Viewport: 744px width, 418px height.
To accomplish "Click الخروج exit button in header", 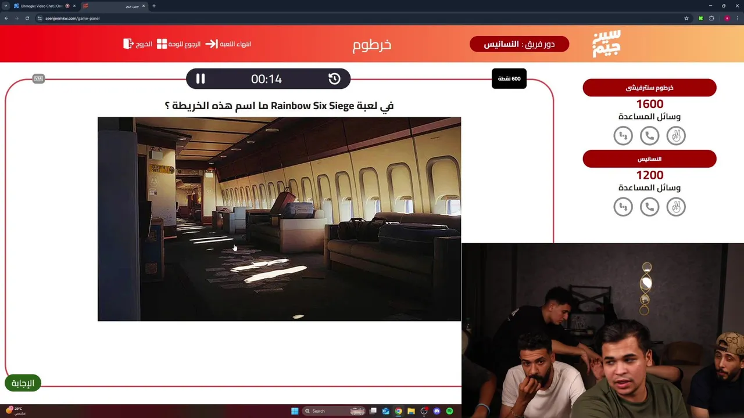I will point(138,44).
